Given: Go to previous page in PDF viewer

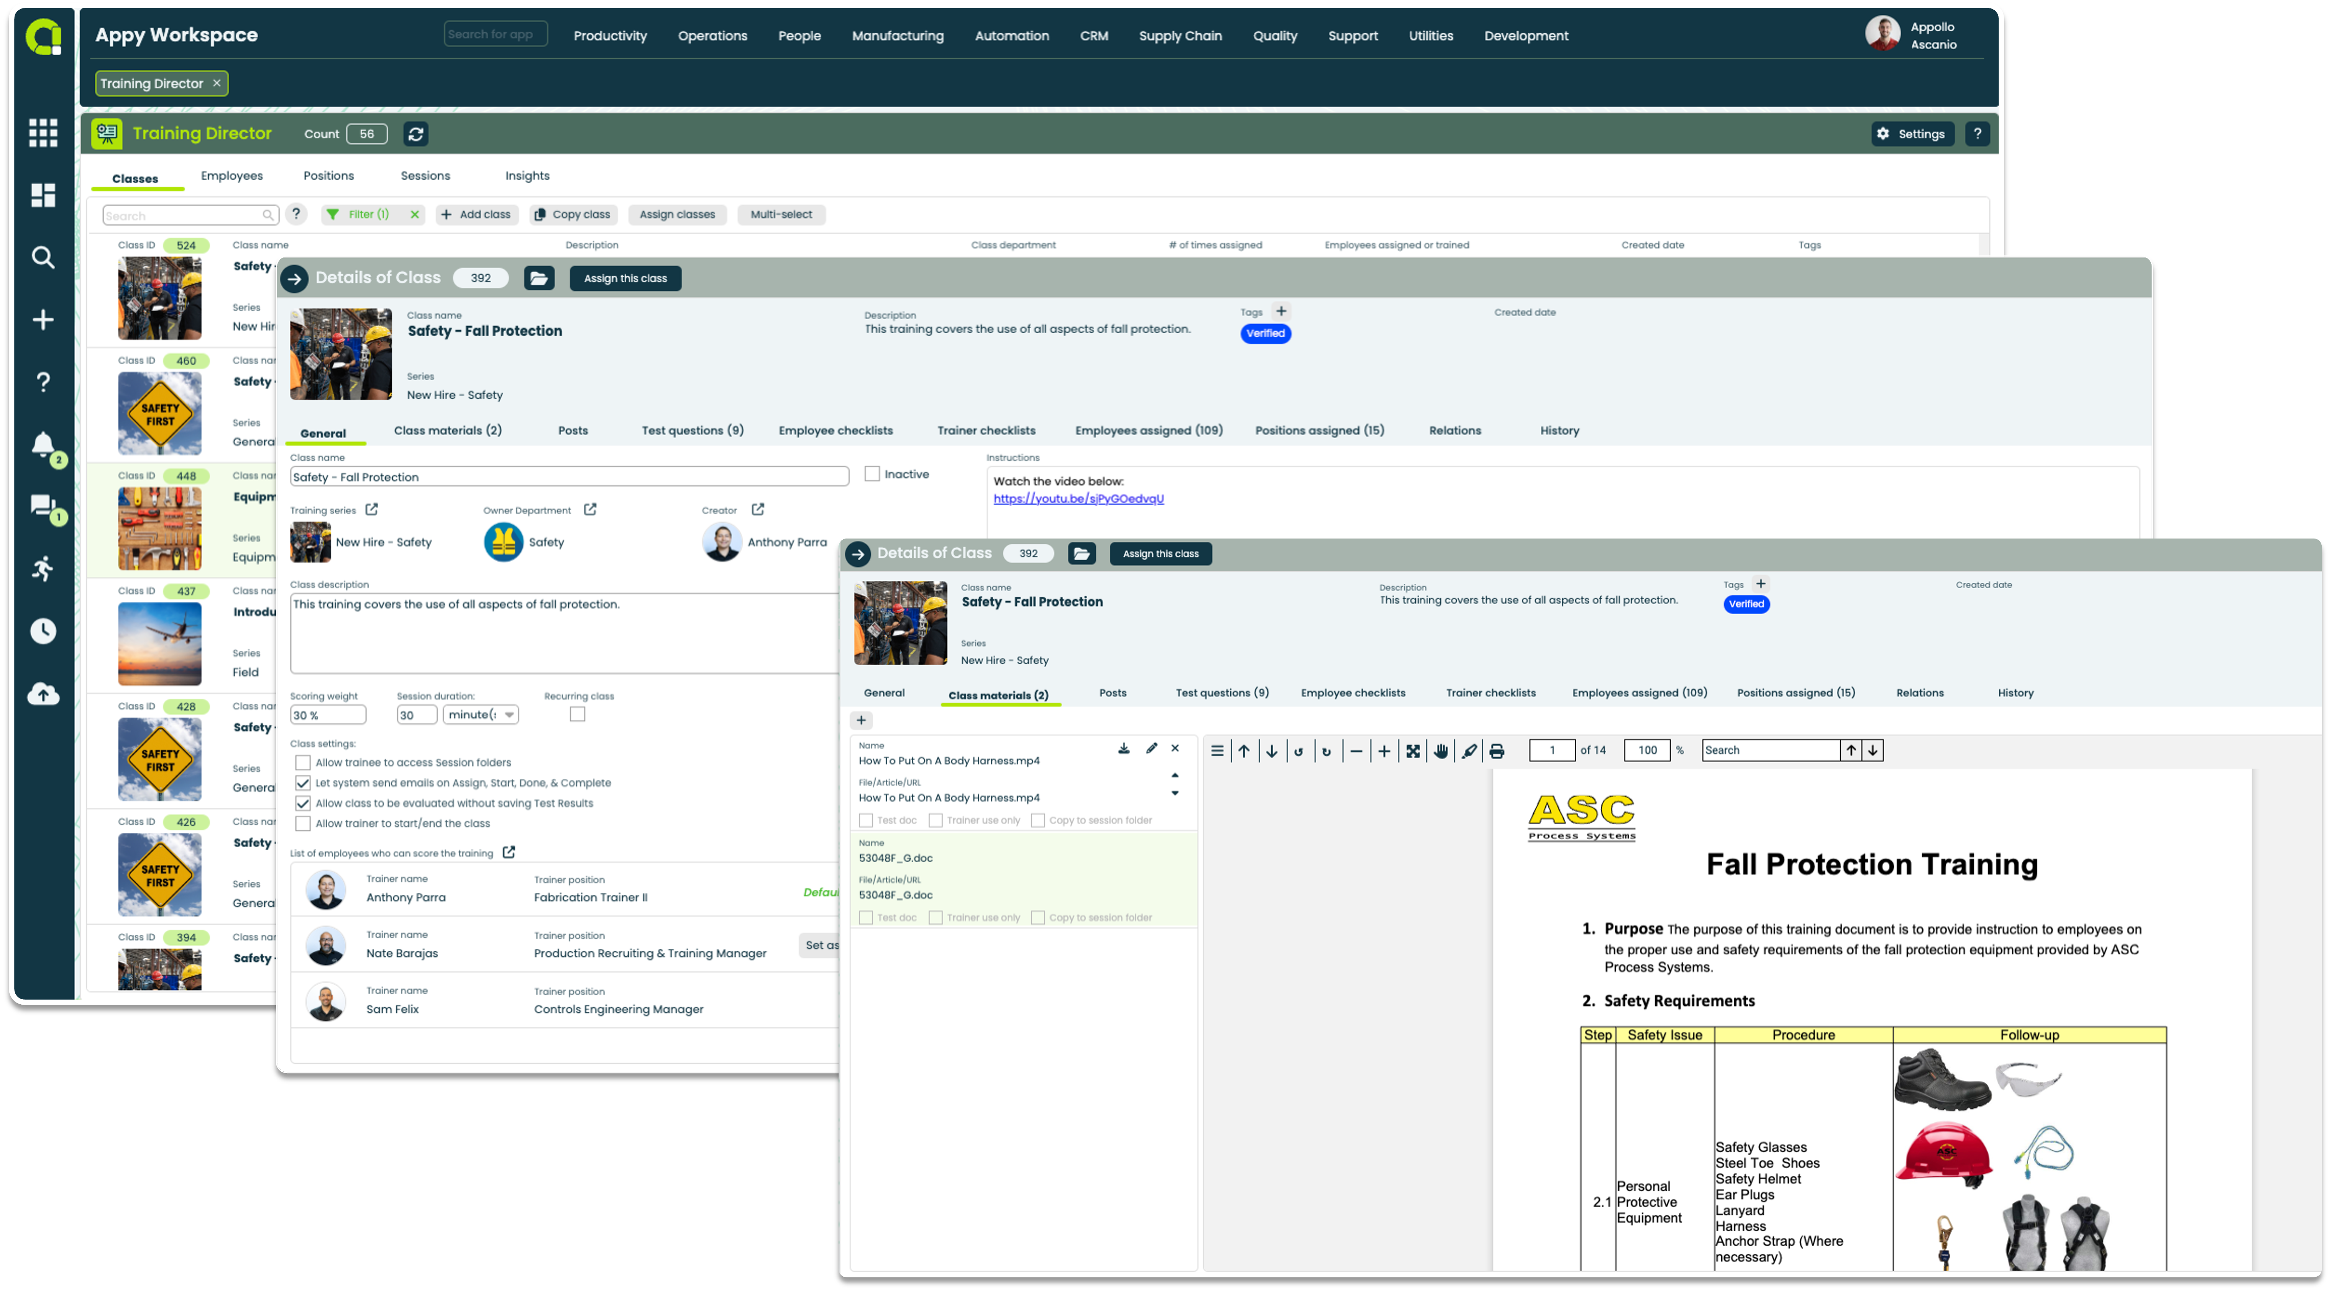Looking at the screenshot, I should pyautogui.click(x=1244, y=751).
